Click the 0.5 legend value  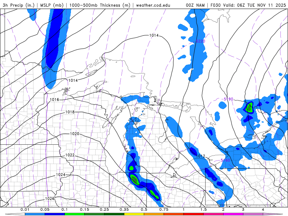[144, 210]
